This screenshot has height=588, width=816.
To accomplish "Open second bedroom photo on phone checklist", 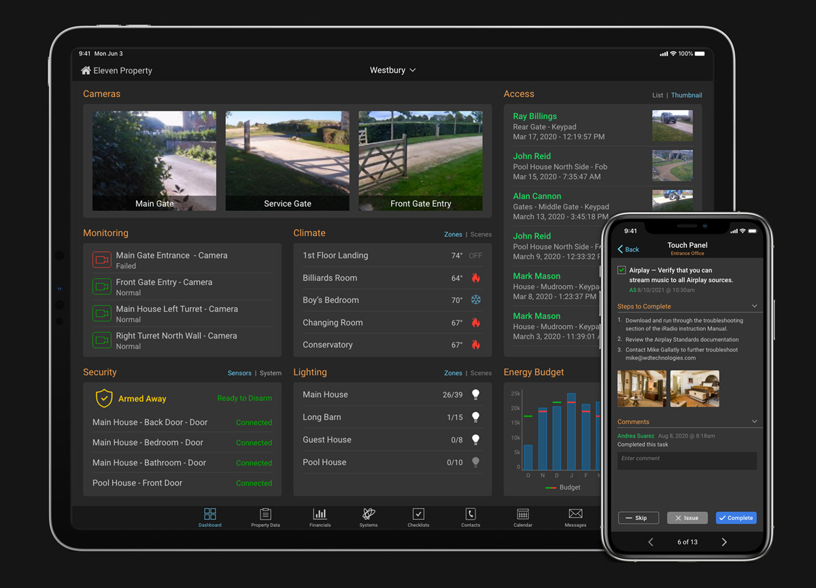I will pyautogui.click(x=695, y=389).
